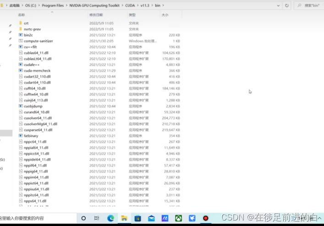This screenshot has width=324, height=226.
Task: Open the blue bird app on taskbar
Action: click(192, 218)
